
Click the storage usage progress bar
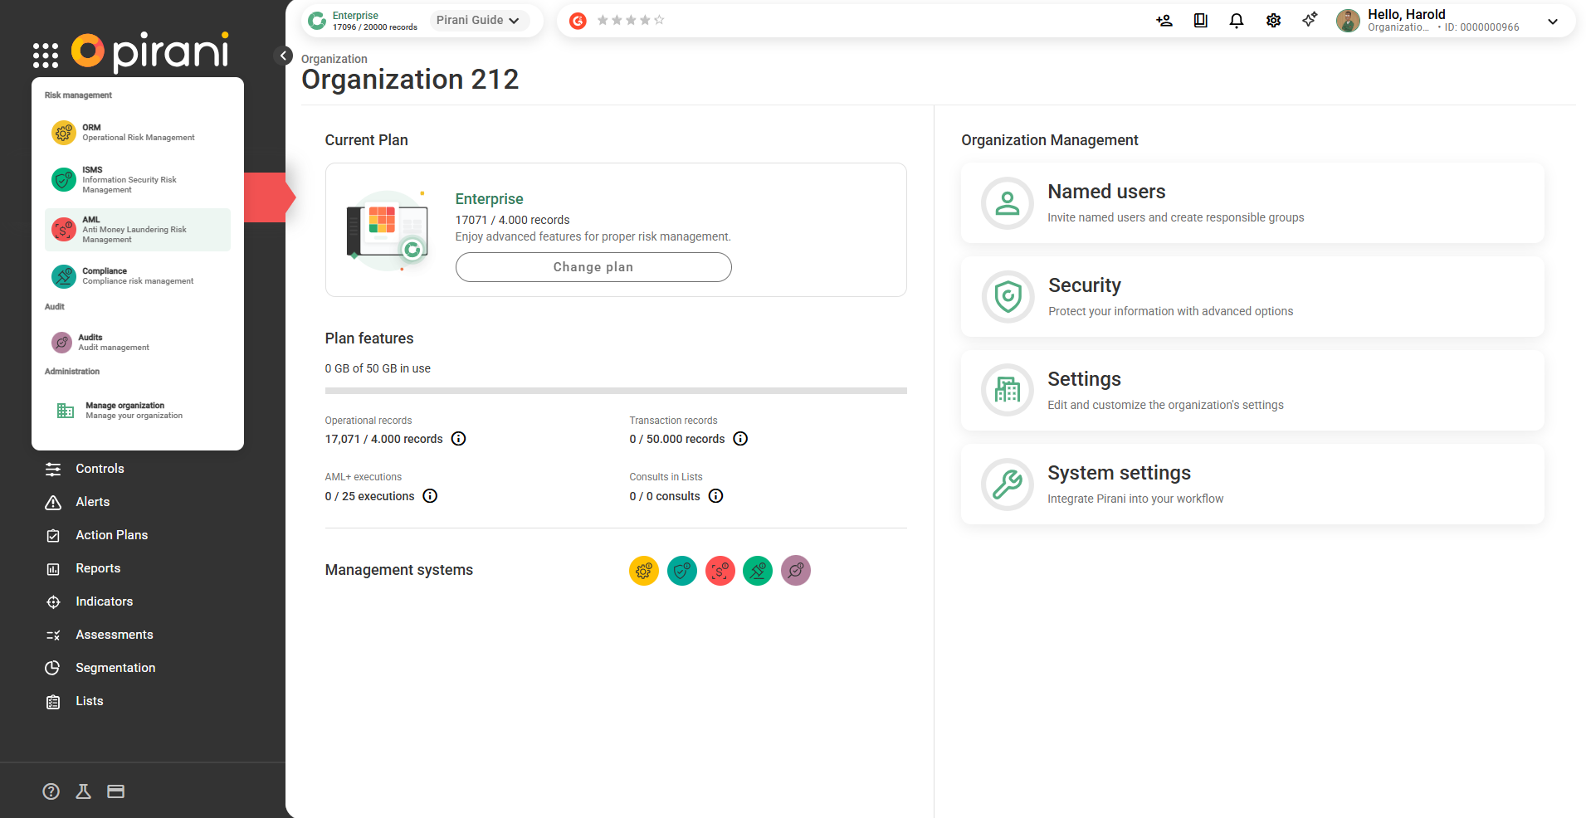(615, 390)
